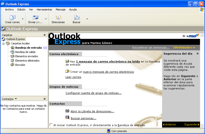The width and height of the screenshot is (205, 134).
Task: Click the Outlook Express title bar icon
Action: (x=3, y=4)
